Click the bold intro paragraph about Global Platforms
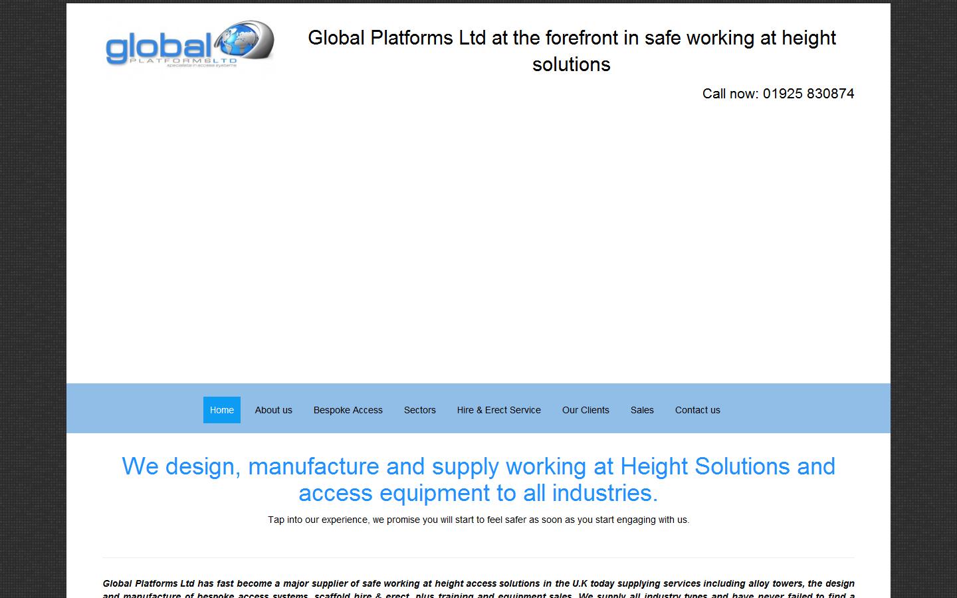957x598 pixels. (x=478, y=585)
